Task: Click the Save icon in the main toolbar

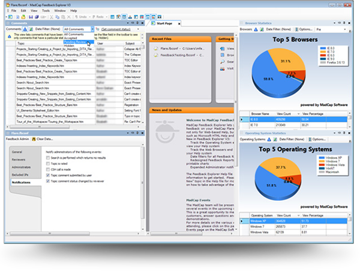Action: [31, 17]
